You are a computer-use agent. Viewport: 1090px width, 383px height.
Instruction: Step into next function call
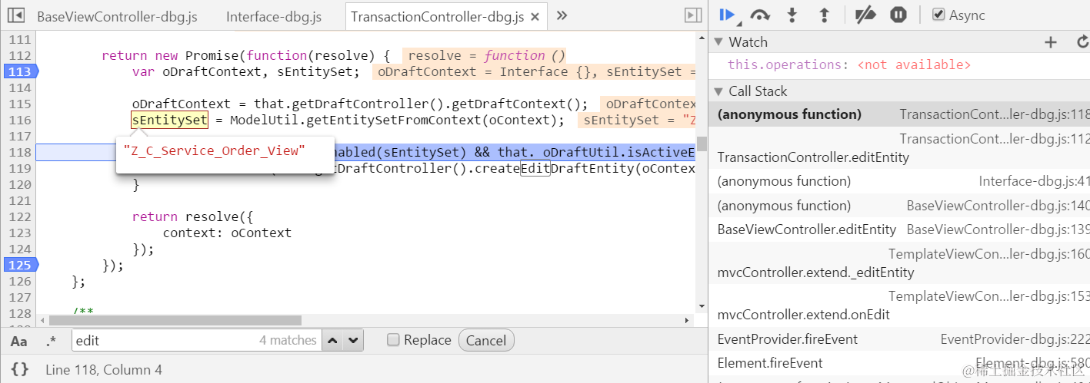(792, 15)
